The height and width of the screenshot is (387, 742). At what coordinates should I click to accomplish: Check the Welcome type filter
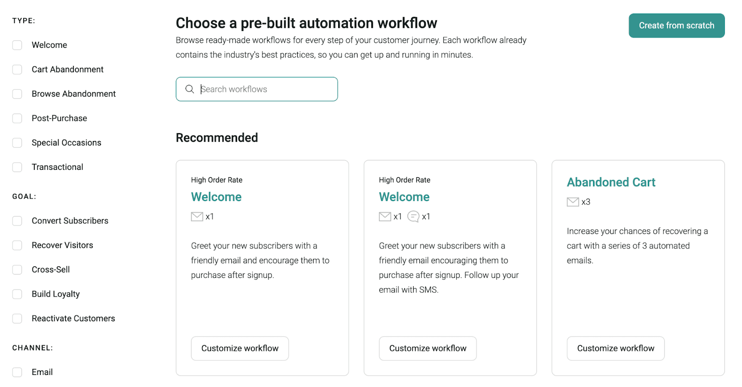(17, 45)
